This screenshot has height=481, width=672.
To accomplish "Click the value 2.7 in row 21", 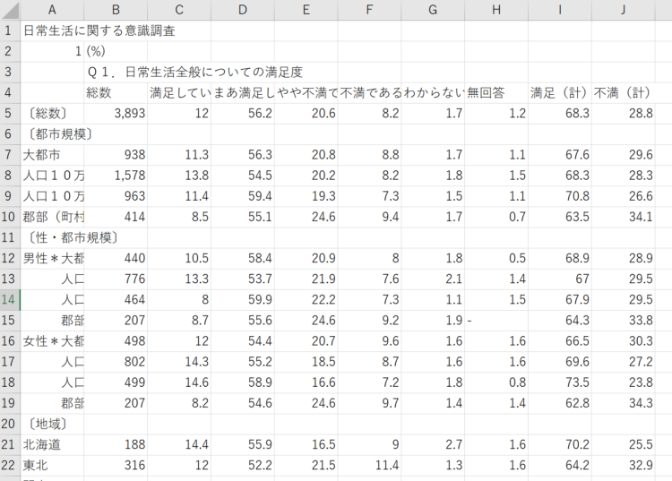I will [454, 444].
